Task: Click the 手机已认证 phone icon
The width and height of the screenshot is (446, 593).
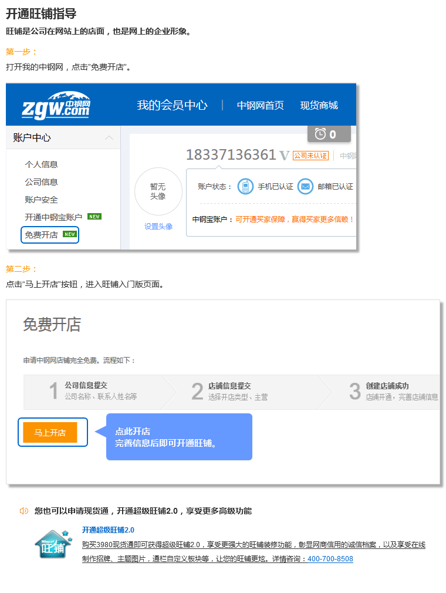Action: (x=245, y=187)
